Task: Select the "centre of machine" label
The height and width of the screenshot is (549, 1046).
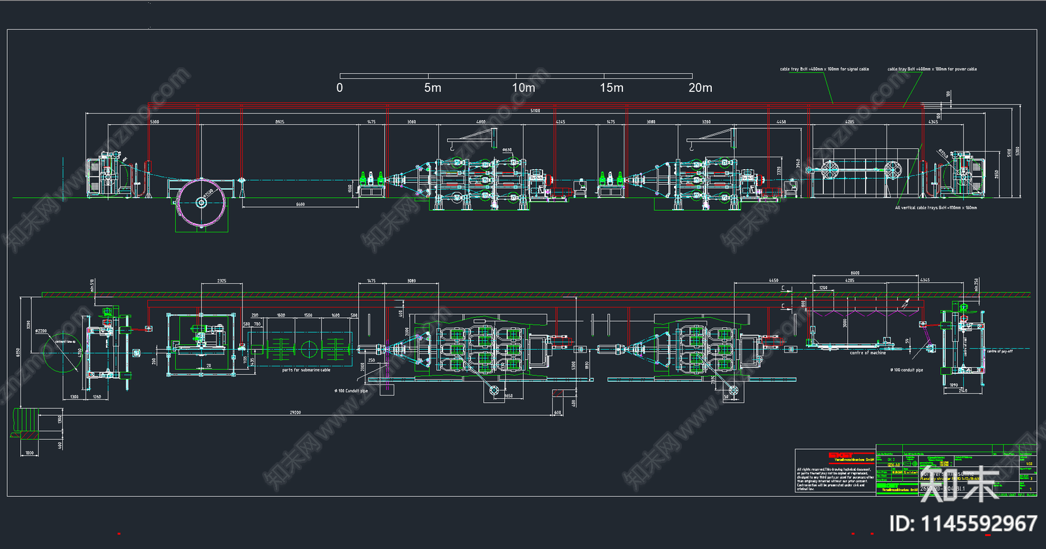Action: point(868,353)
